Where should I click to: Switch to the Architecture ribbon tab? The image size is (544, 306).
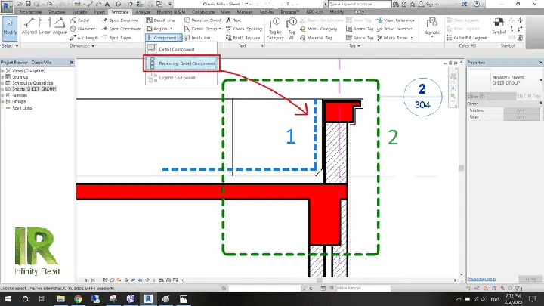click(x=30, y=12)
